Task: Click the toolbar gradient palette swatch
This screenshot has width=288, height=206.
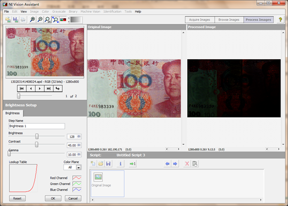Action: [76, 20]
